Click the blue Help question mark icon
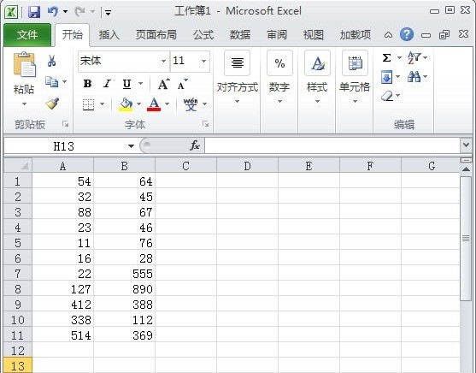Screen dimensions: 476x373 [x=407, y=34]
